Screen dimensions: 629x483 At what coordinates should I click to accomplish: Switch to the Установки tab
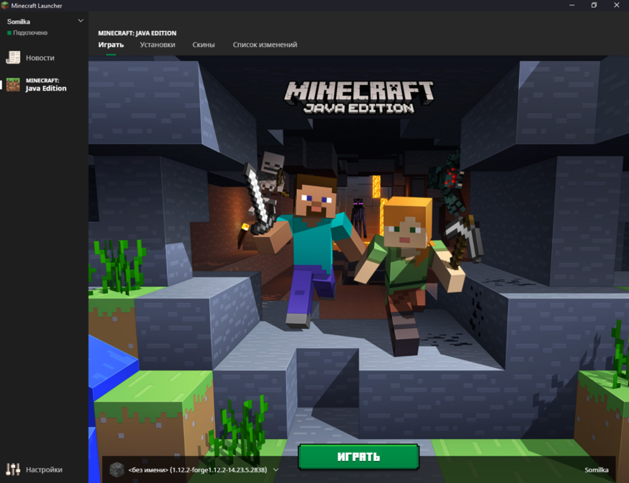[157, 45]
